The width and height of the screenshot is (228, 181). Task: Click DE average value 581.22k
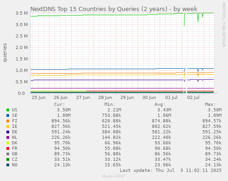click(x=161, y=132)
